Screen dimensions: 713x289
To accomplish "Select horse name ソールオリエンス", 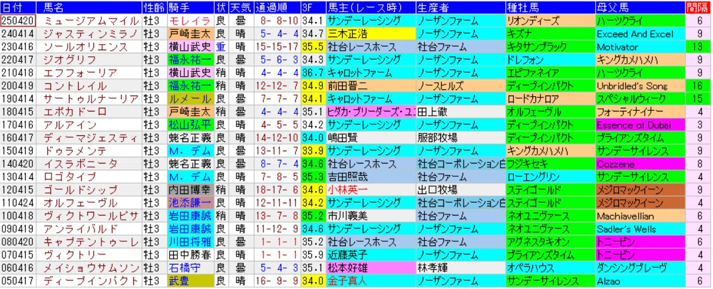I will click(87, 47).
